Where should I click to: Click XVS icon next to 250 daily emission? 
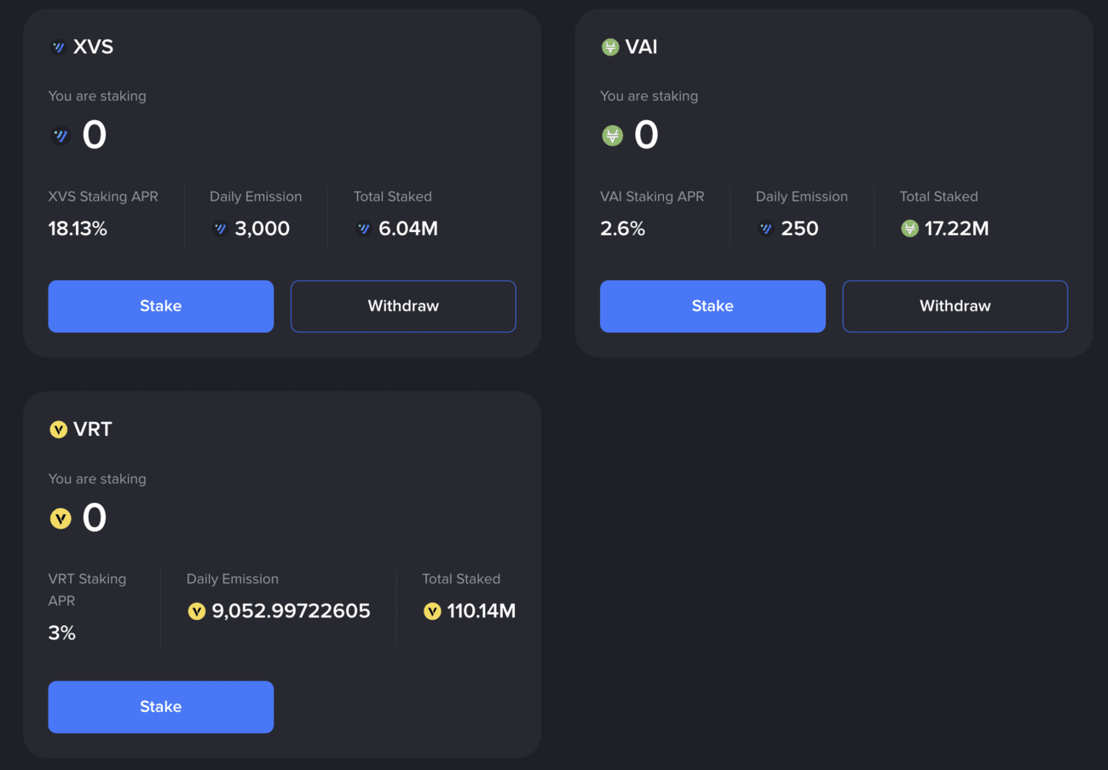pos(765,229)
